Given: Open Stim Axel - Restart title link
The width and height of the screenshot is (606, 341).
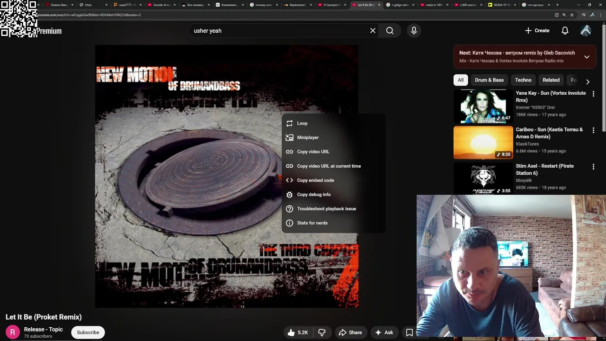Looking at the screenshot, I should coord(544,170).
